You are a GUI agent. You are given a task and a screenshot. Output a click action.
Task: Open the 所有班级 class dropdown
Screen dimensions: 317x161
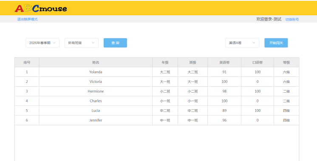click(82, 43)
